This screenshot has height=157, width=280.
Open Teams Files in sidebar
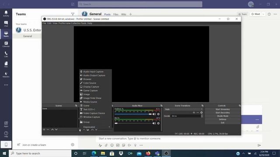tap(6, 65)
